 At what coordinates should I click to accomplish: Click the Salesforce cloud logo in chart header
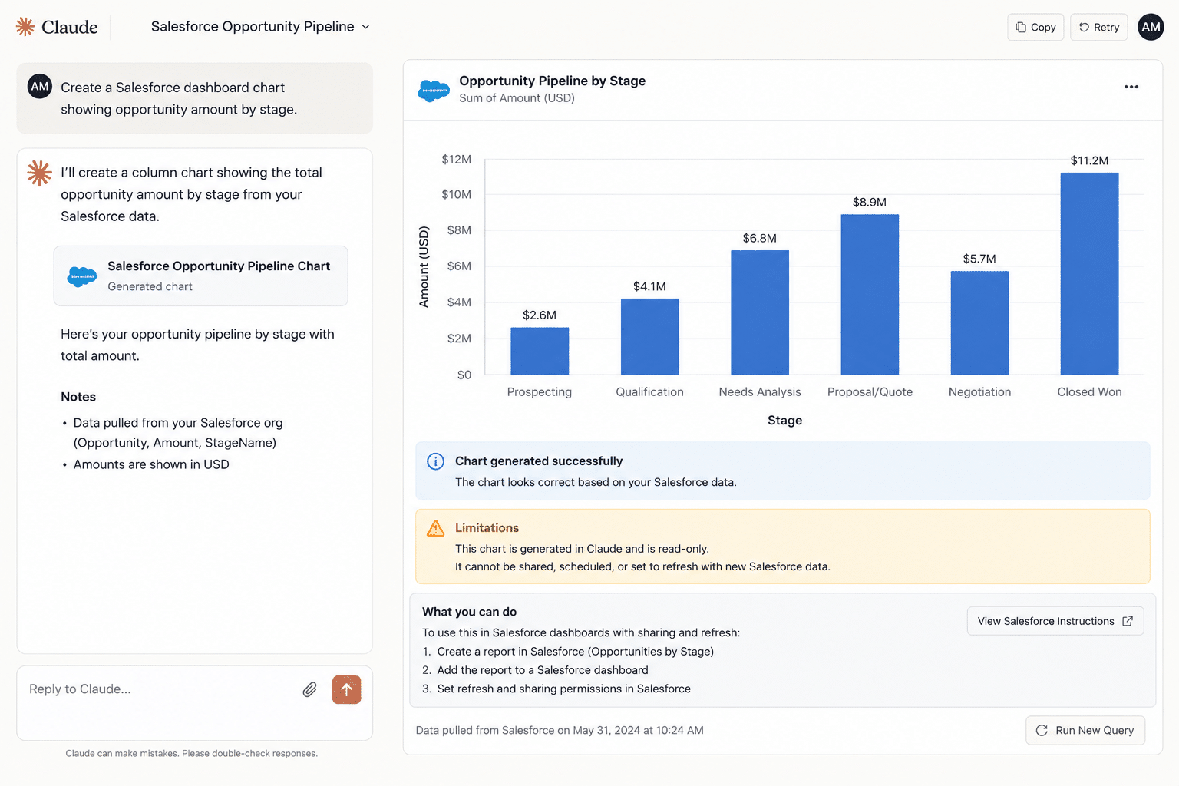434,91
